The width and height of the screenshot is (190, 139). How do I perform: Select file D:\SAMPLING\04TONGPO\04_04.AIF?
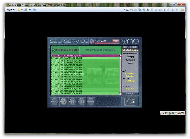click(85, 93)
